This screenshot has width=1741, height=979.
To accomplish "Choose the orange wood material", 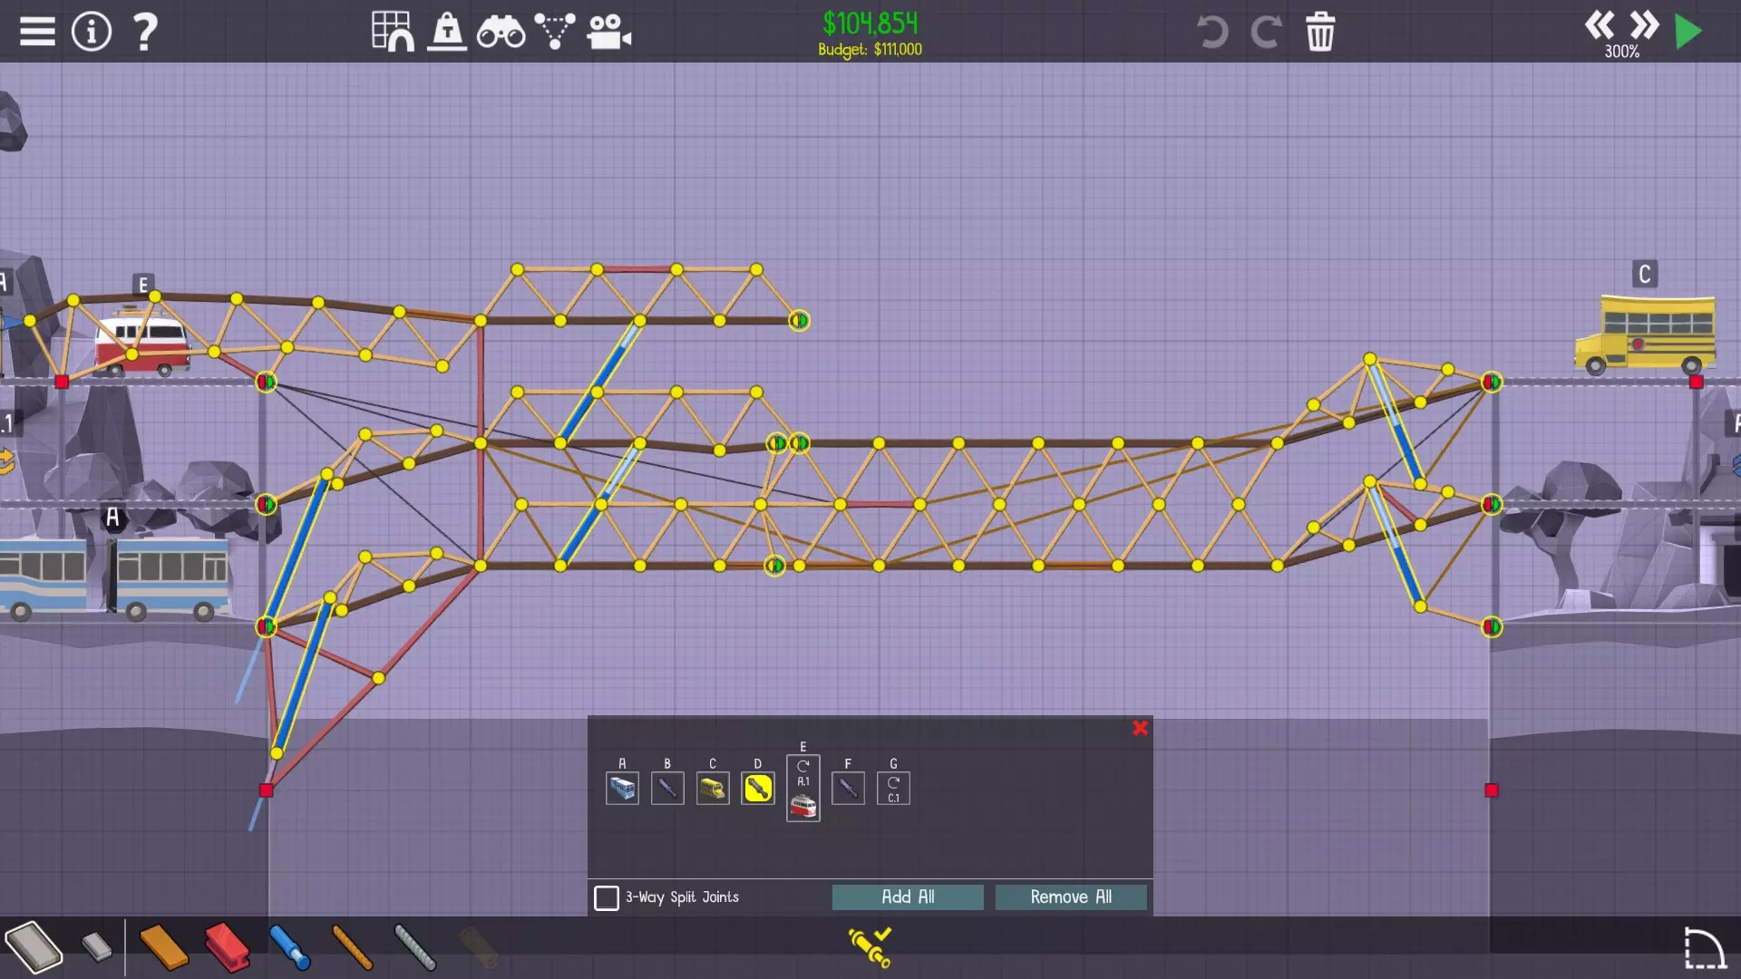I will pyautogui.click(x=163, y=947).
